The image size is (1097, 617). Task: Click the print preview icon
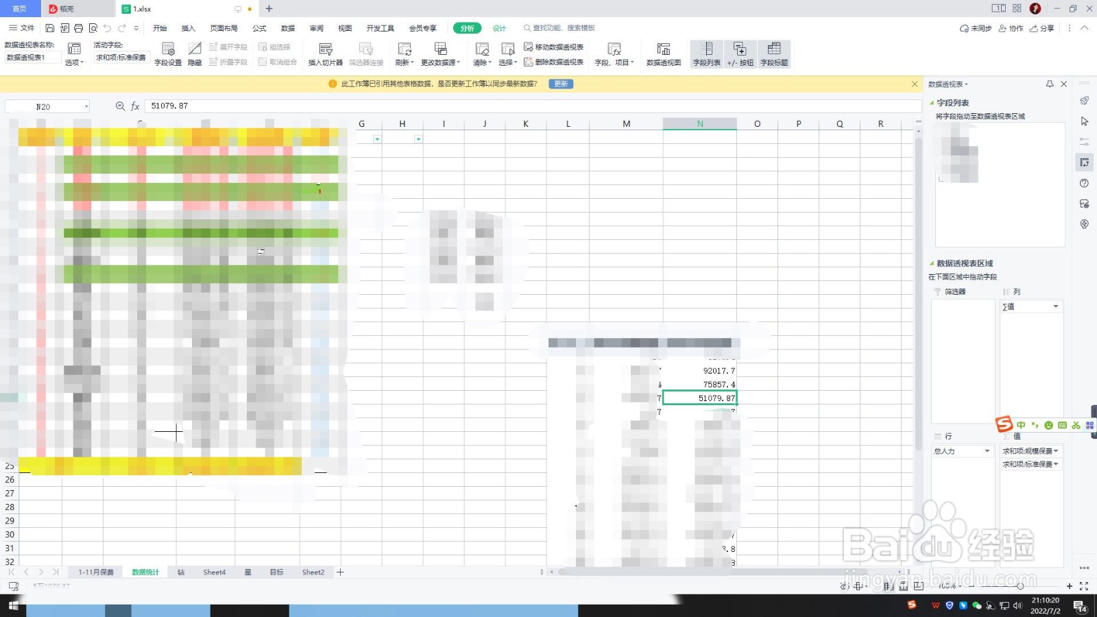click(93, 28)
